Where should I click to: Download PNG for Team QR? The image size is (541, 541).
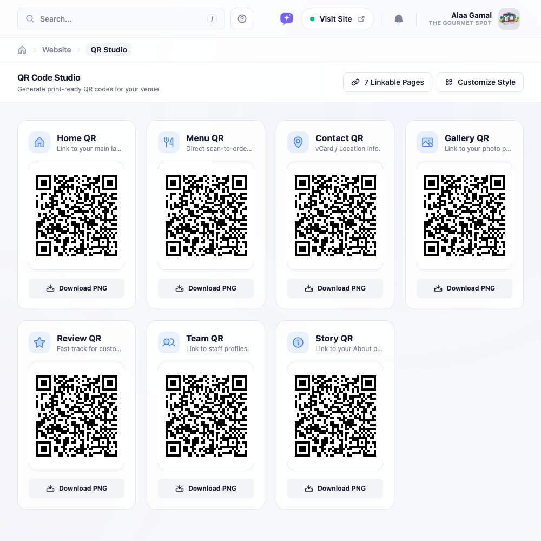206,488
